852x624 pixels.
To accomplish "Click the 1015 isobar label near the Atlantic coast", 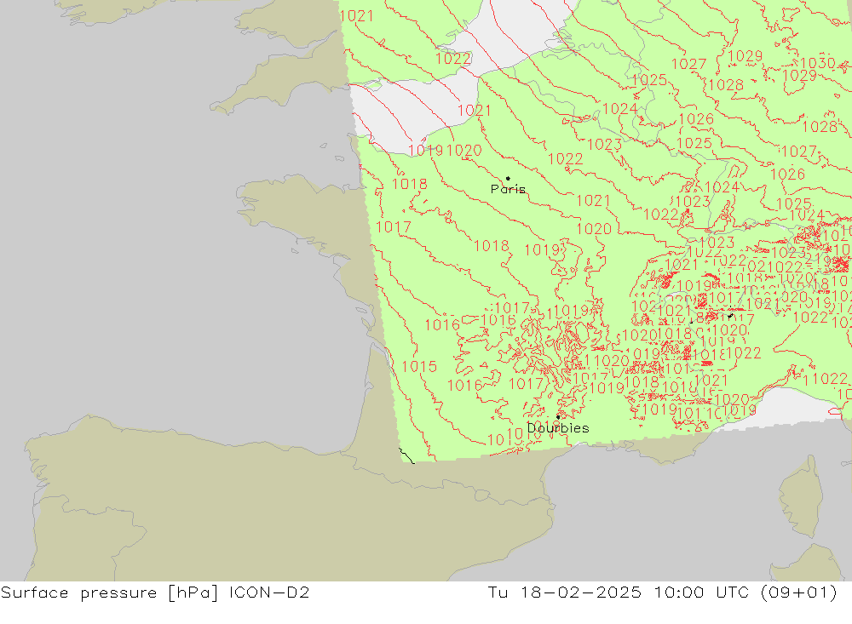I will tap(419, 367).
